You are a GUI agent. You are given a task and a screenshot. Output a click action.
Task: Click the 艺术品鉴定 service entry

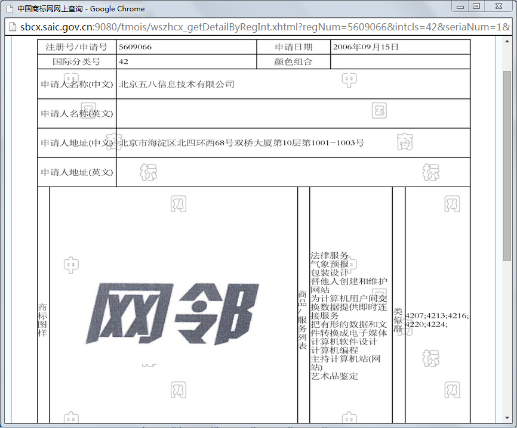click(x=334, y=376)
